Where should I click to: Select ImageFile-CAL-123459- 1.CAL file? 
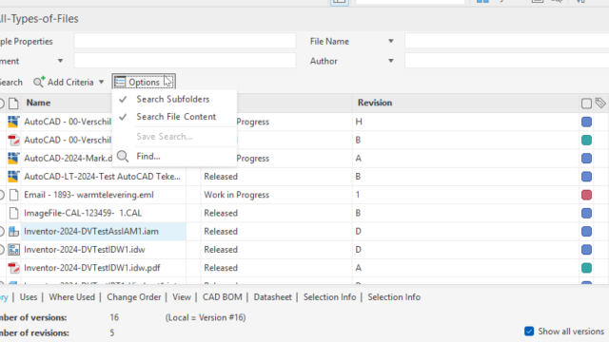tap(83, 213)
